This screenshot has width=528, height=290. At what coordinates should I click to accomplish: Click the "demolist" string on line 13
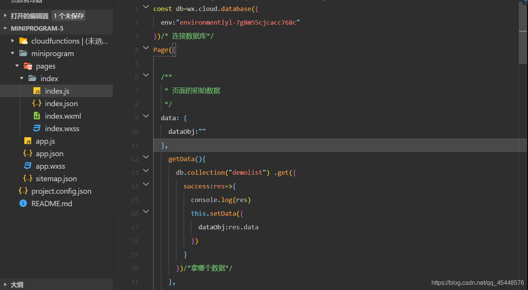click(247, 172)
